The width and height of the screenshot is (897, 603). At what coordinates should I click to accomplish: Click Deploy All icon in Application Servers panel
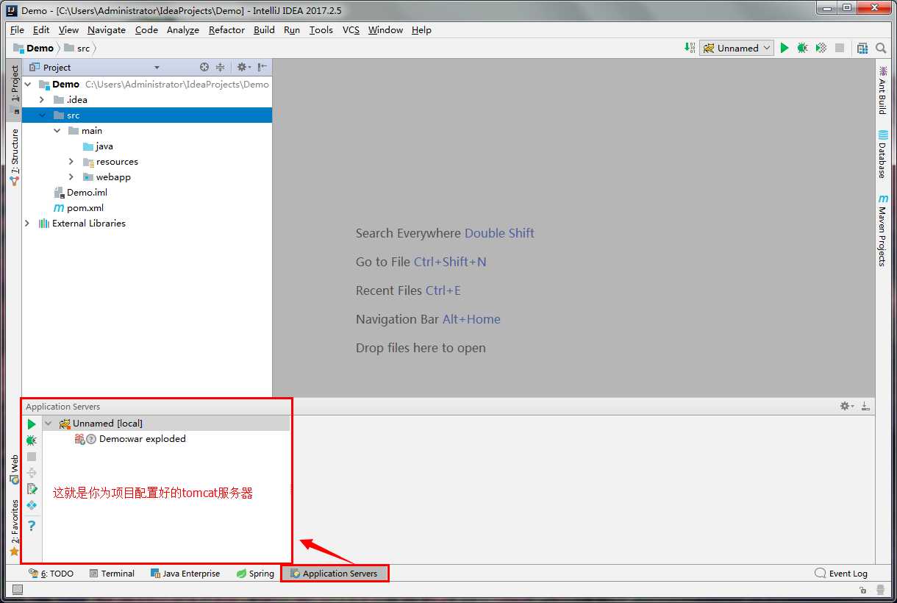point(32,473)
